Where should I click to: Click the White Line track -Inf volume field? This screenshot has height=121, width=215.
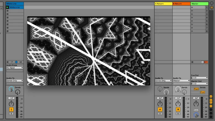[x=11, y=98]
